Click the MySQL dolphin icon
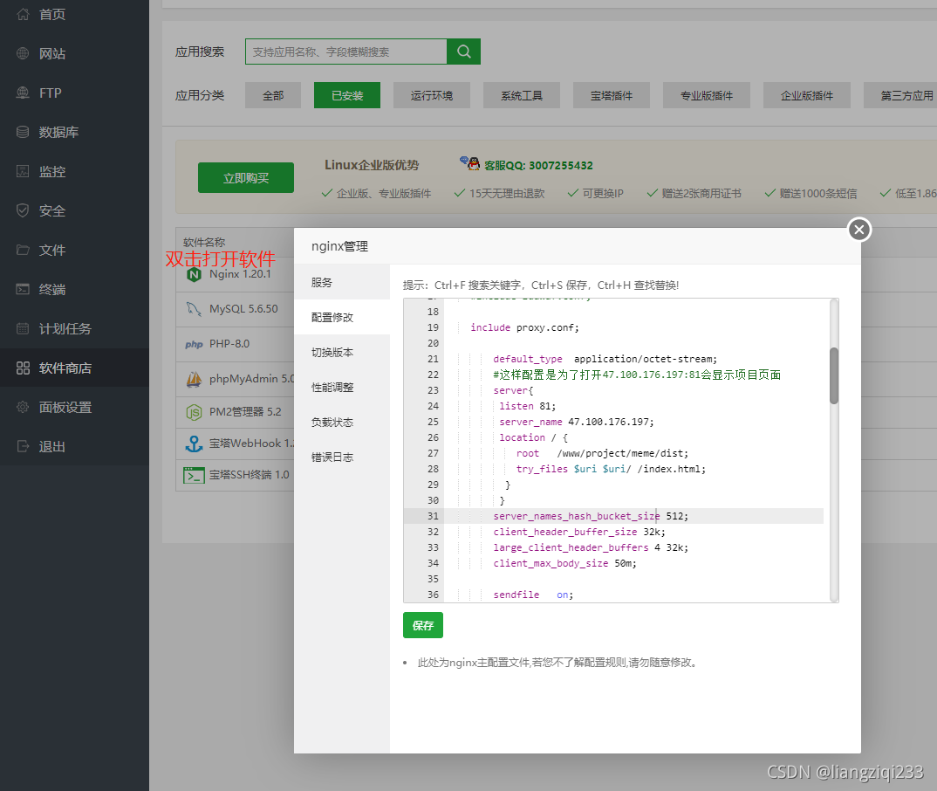The width and height of the screenshot is (937, 791). tap(194, 309)
